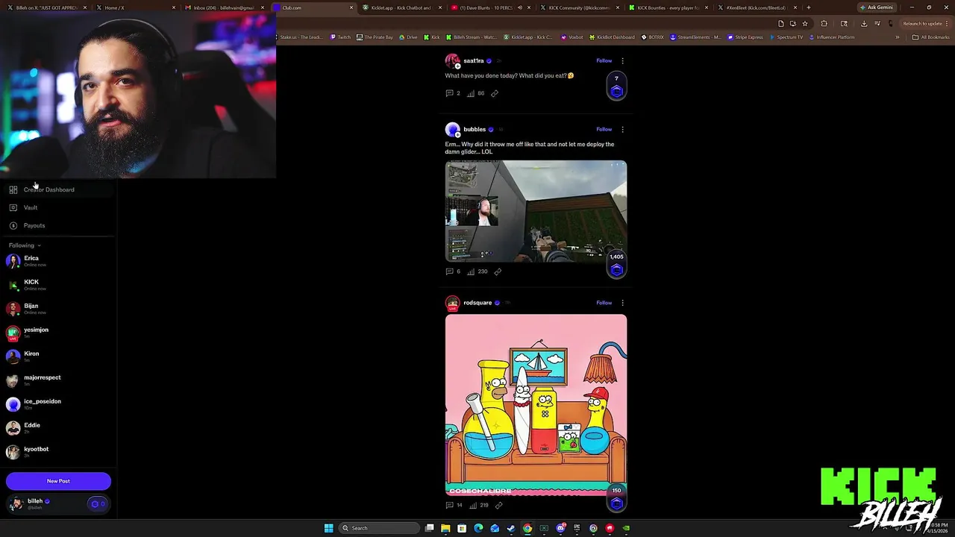Switch to the KICK Bounties browser tab
Screen dimensions: 955x537
click(668, 7)
